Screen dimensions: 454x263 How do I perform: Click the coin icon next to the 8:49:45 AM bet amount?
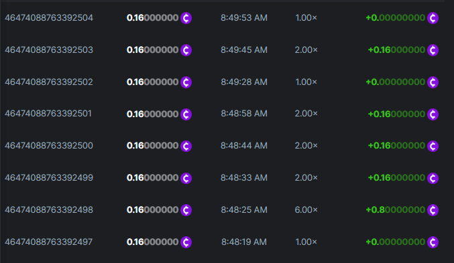[x=186, y=50]
